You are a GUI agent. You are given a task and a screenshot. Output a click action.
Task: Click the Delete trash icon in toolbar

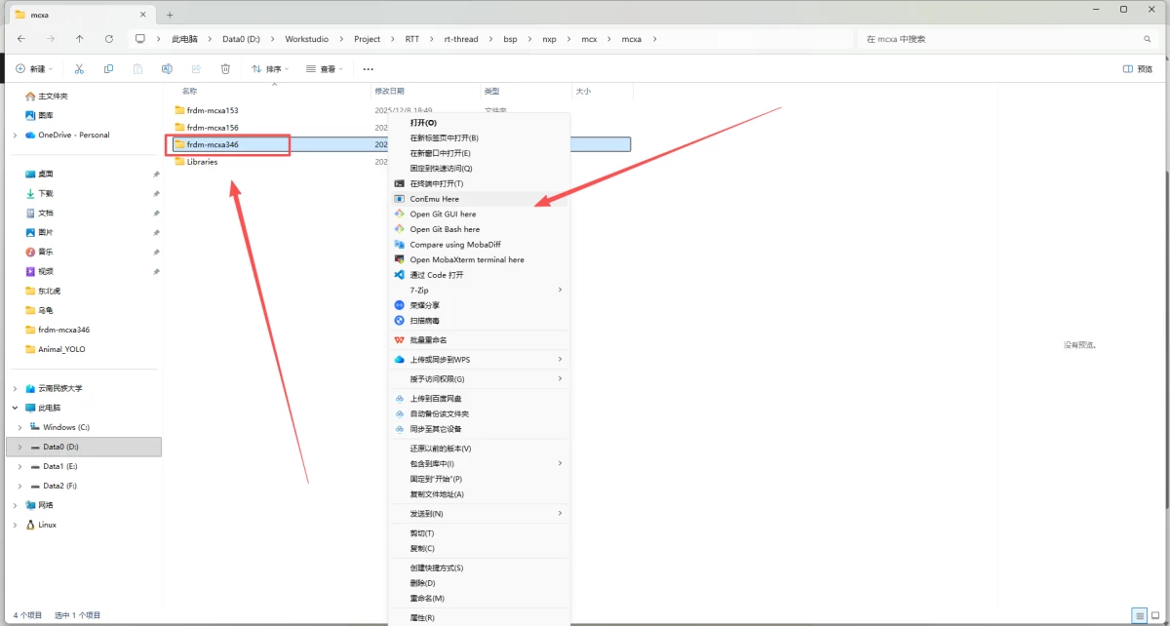pos(225,69)
